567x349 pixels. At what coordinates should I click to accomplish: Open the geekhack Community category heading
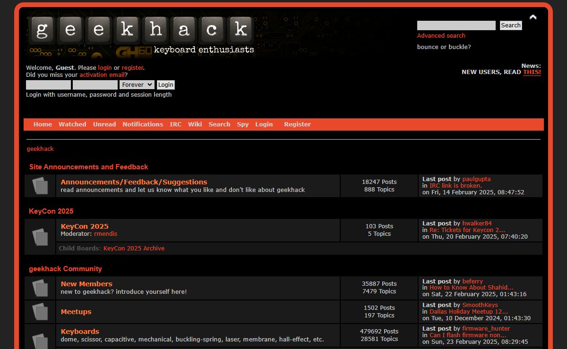click(x=65, y=269)
